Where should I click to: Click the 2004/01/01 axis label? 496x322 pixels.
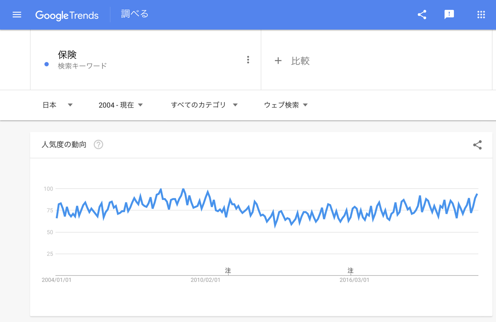[56, 279]
